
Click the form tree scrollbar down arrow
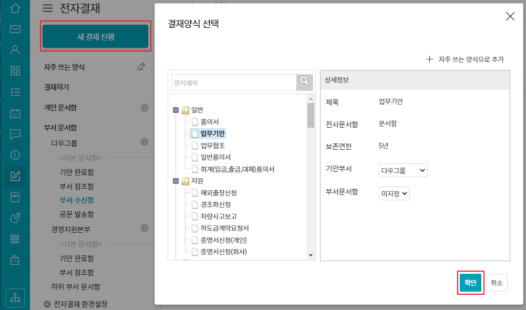pos(311,255)
